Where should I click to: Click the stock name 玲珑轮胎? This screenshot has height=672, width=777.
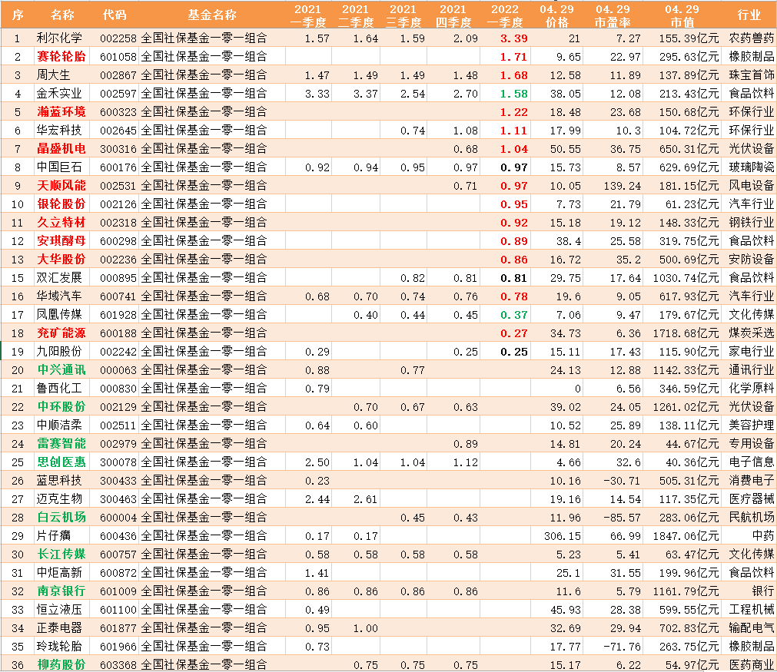point(59,646)
